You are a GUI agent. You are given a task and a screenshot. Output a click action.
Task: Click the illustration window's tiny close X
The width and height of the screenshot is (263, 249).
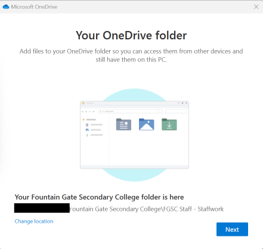pos(186,103)
